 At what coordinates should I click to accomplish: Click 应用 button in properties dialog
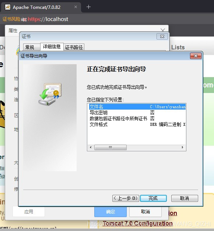pos(29,212)
